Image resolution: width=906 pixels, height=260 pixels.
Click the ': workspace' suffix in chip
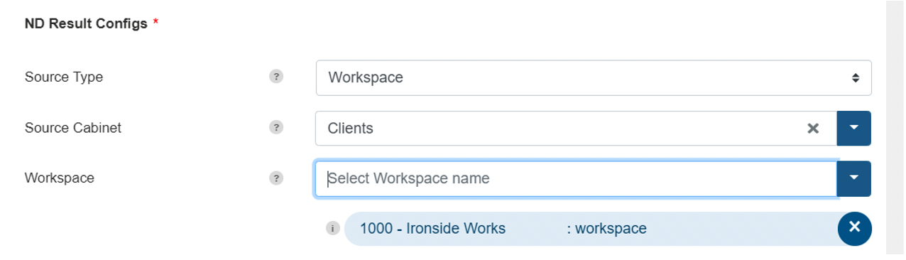point(607,229)
